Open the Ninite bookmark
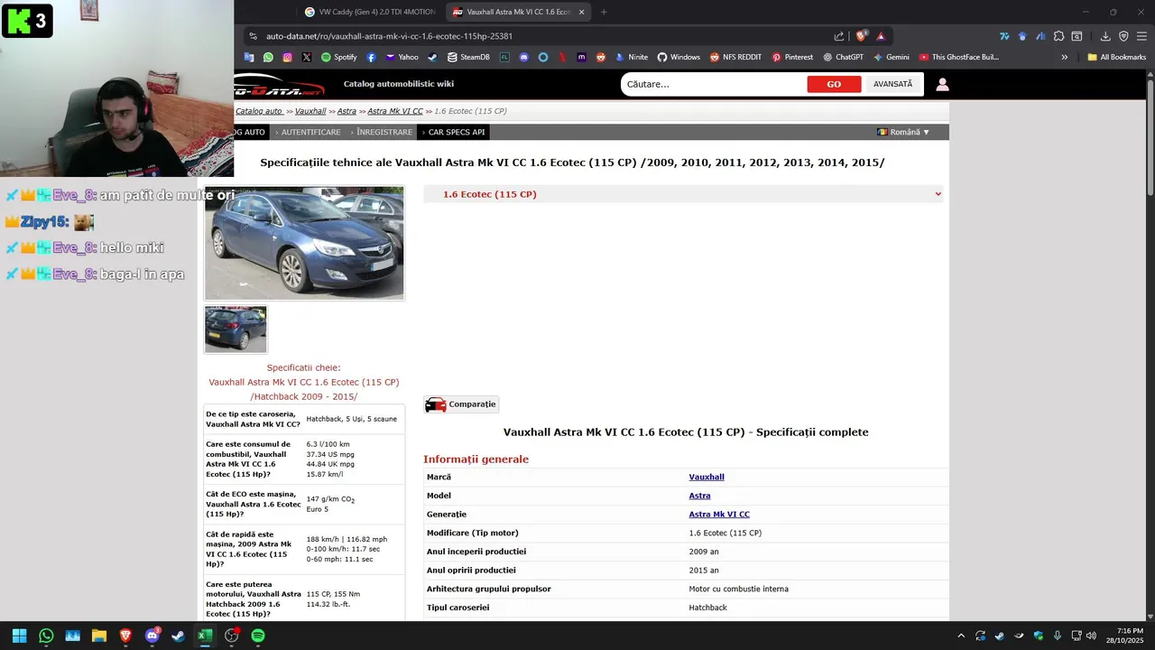Screen dimensions: 1155x650 632,57
